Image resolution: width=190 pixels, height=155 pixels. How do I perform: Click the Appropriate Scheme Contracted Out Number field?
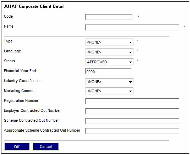[132, 131]
